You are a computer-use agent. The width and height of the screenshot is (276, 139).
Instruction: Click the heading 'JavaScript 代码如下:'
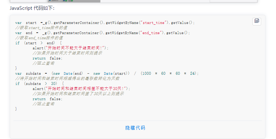tap(32, 8)
